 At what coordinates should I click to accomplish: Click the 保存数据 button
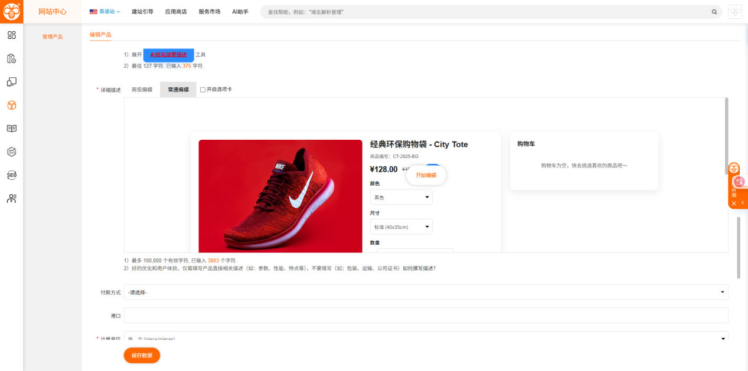pos(142,356)
